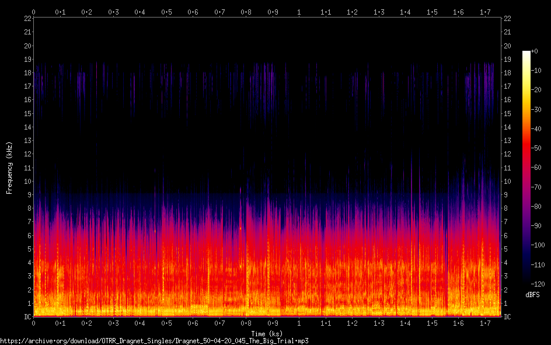Screen dimensions: 551x345
Task: Click the 0.8 tick on bottom time axis
Action: (x=246, y=323)
